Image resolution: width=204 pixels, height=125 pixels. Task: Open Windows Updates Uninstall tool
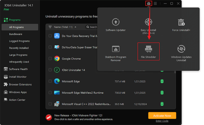(x=181, y=53)
